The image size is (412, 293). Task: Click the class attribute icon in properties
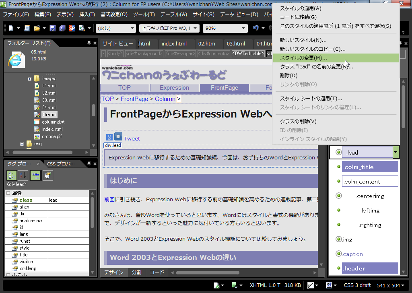click(x=15, y=200)
